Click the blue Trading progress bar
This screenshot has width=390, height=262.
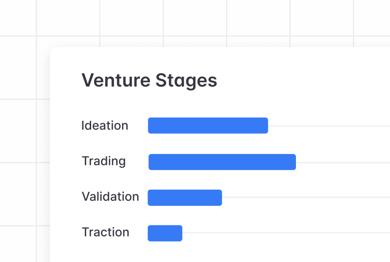click(x=222, y=162)
